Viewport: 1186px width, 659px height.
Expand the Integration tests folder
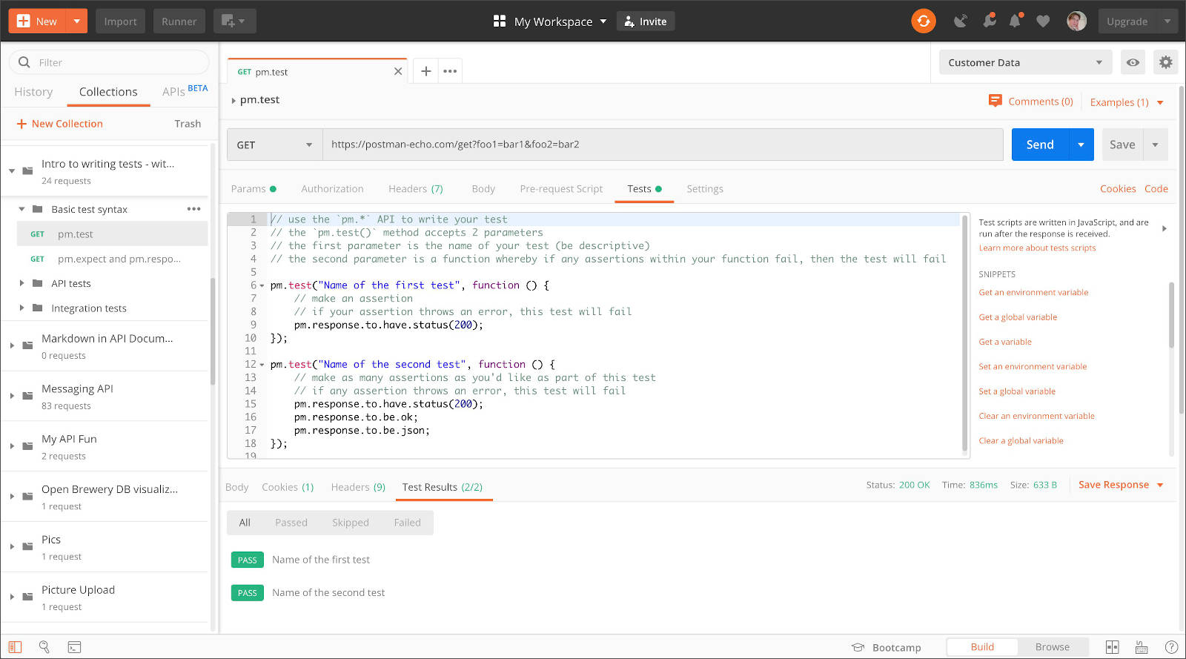(x=21, y=308)
